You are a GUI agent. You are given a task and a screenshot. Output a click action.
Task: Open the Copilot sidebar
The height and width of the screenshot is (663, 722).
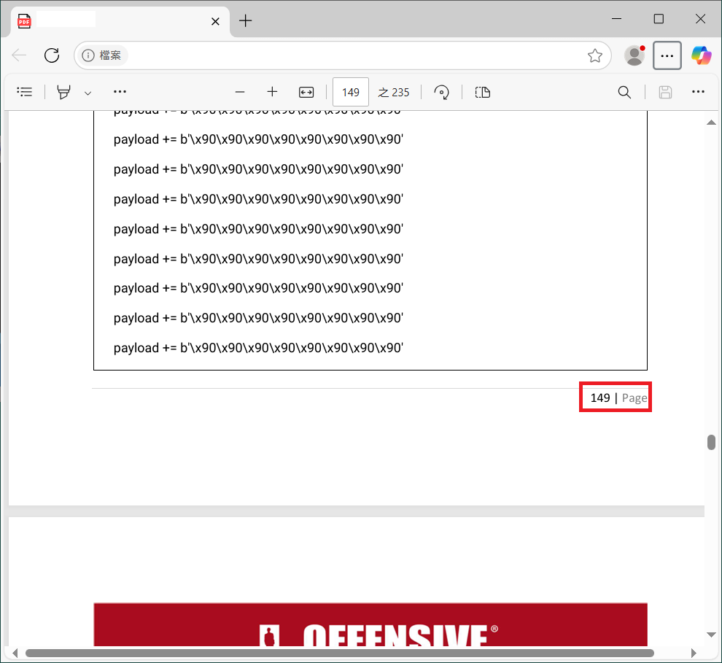pyautogui.click(x=701, y=55)
